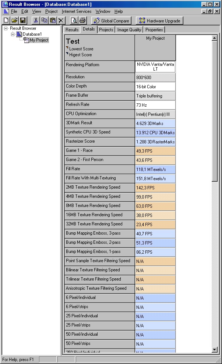The image size is (222, 364).
Task: Open the Properties tab
Action: tap(154, 30)
